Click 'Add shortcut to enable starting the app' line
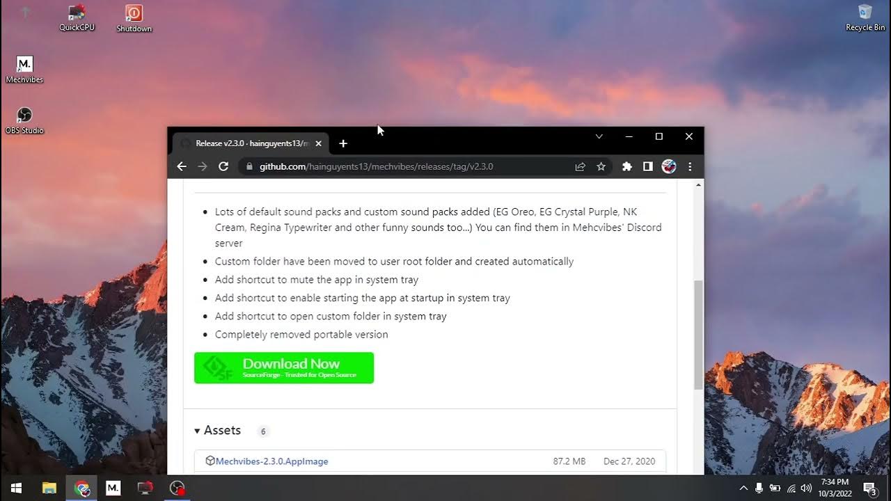The height and width of the screenshot is (501, 891). [363, 298]
